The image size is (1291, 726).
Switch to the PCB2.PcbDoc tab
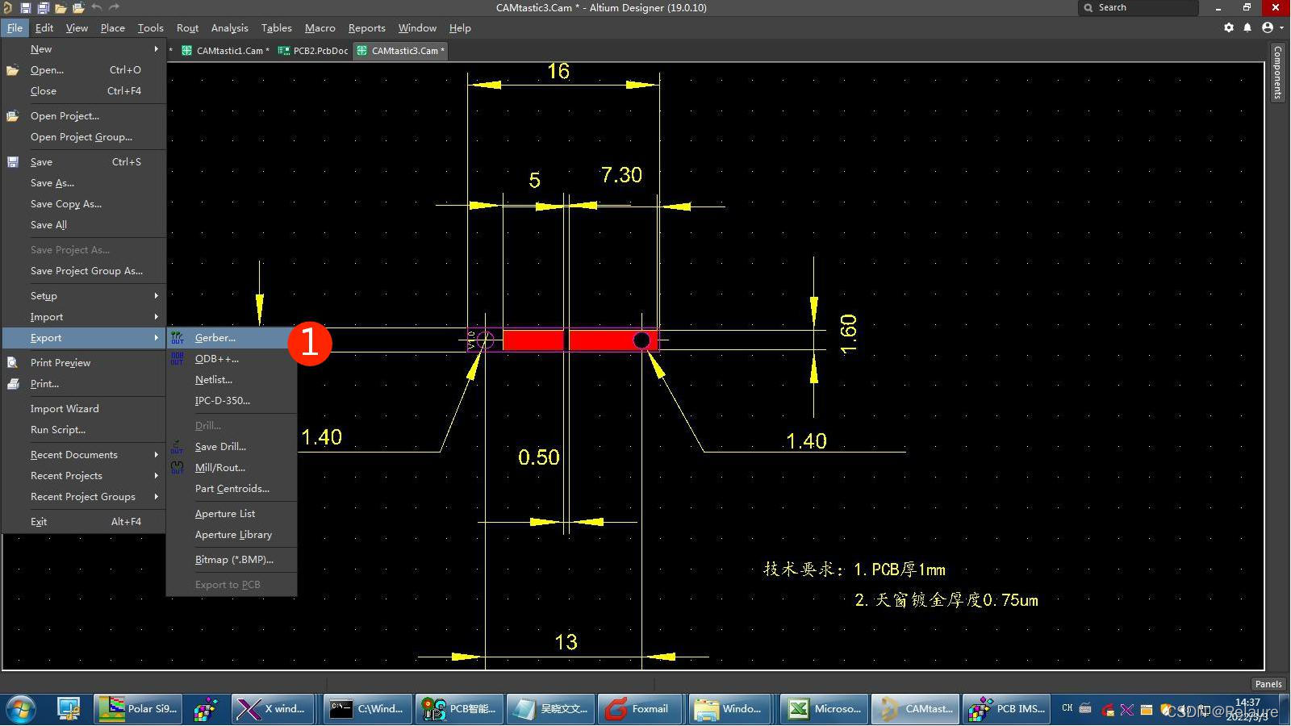pos(313,51)
